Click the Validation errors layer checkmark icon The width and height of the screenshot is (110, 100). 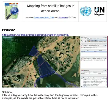coord(90,39)
